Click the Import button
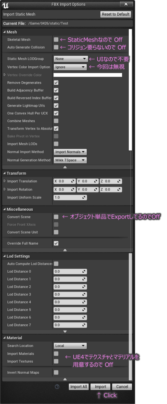The width and height of the screenshot is (167, 404). (100, 387)
